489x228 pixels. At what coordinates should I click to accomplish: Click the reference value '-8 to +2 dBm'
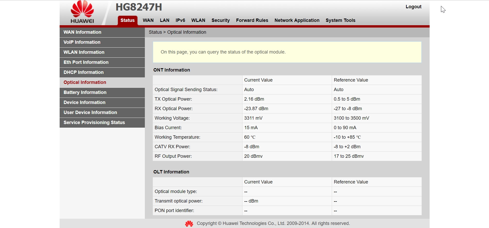347,147
